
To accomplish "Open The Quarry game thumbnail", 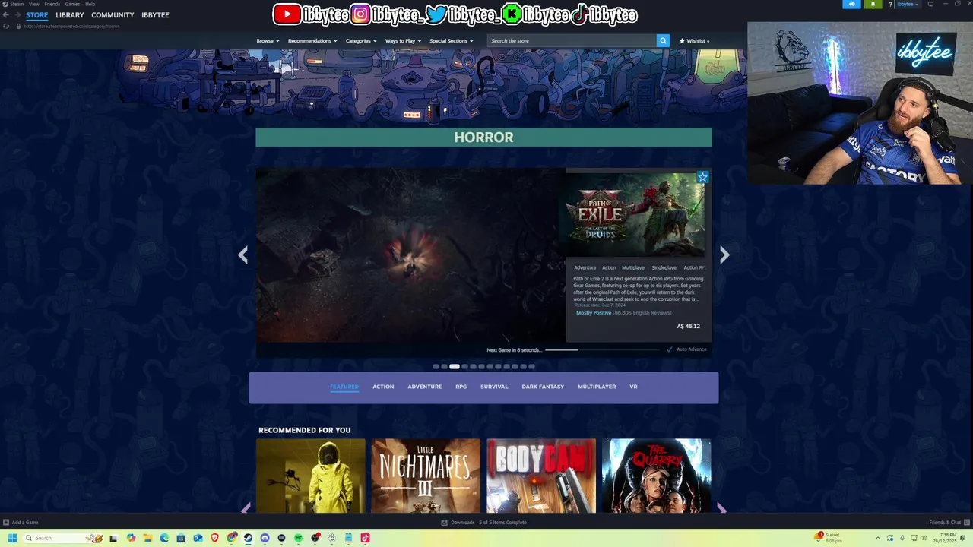I will pyautogui.click(x=656, y=476).
